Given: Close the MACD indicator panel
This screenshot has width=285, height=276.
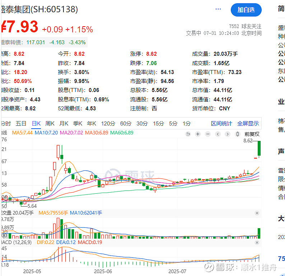Looking at the screenshot, I should (x=257, y=243).
